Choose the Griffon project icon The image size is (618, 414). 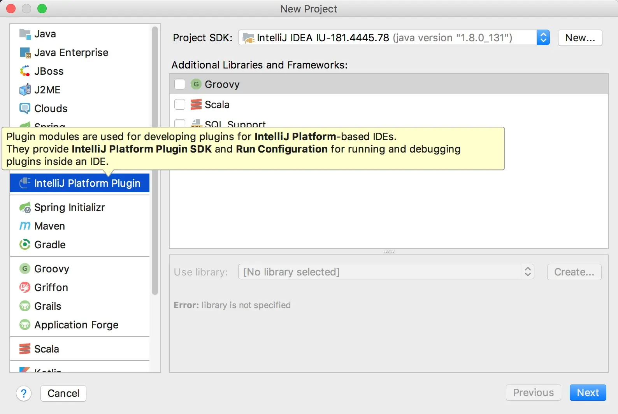click(25, 288)
